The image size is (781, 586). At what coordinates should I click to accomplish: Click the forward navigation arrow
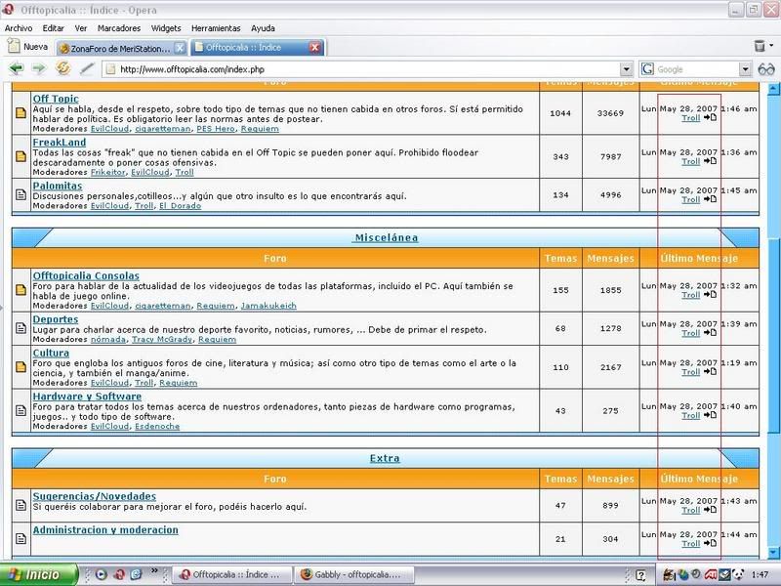click(39, 69)
